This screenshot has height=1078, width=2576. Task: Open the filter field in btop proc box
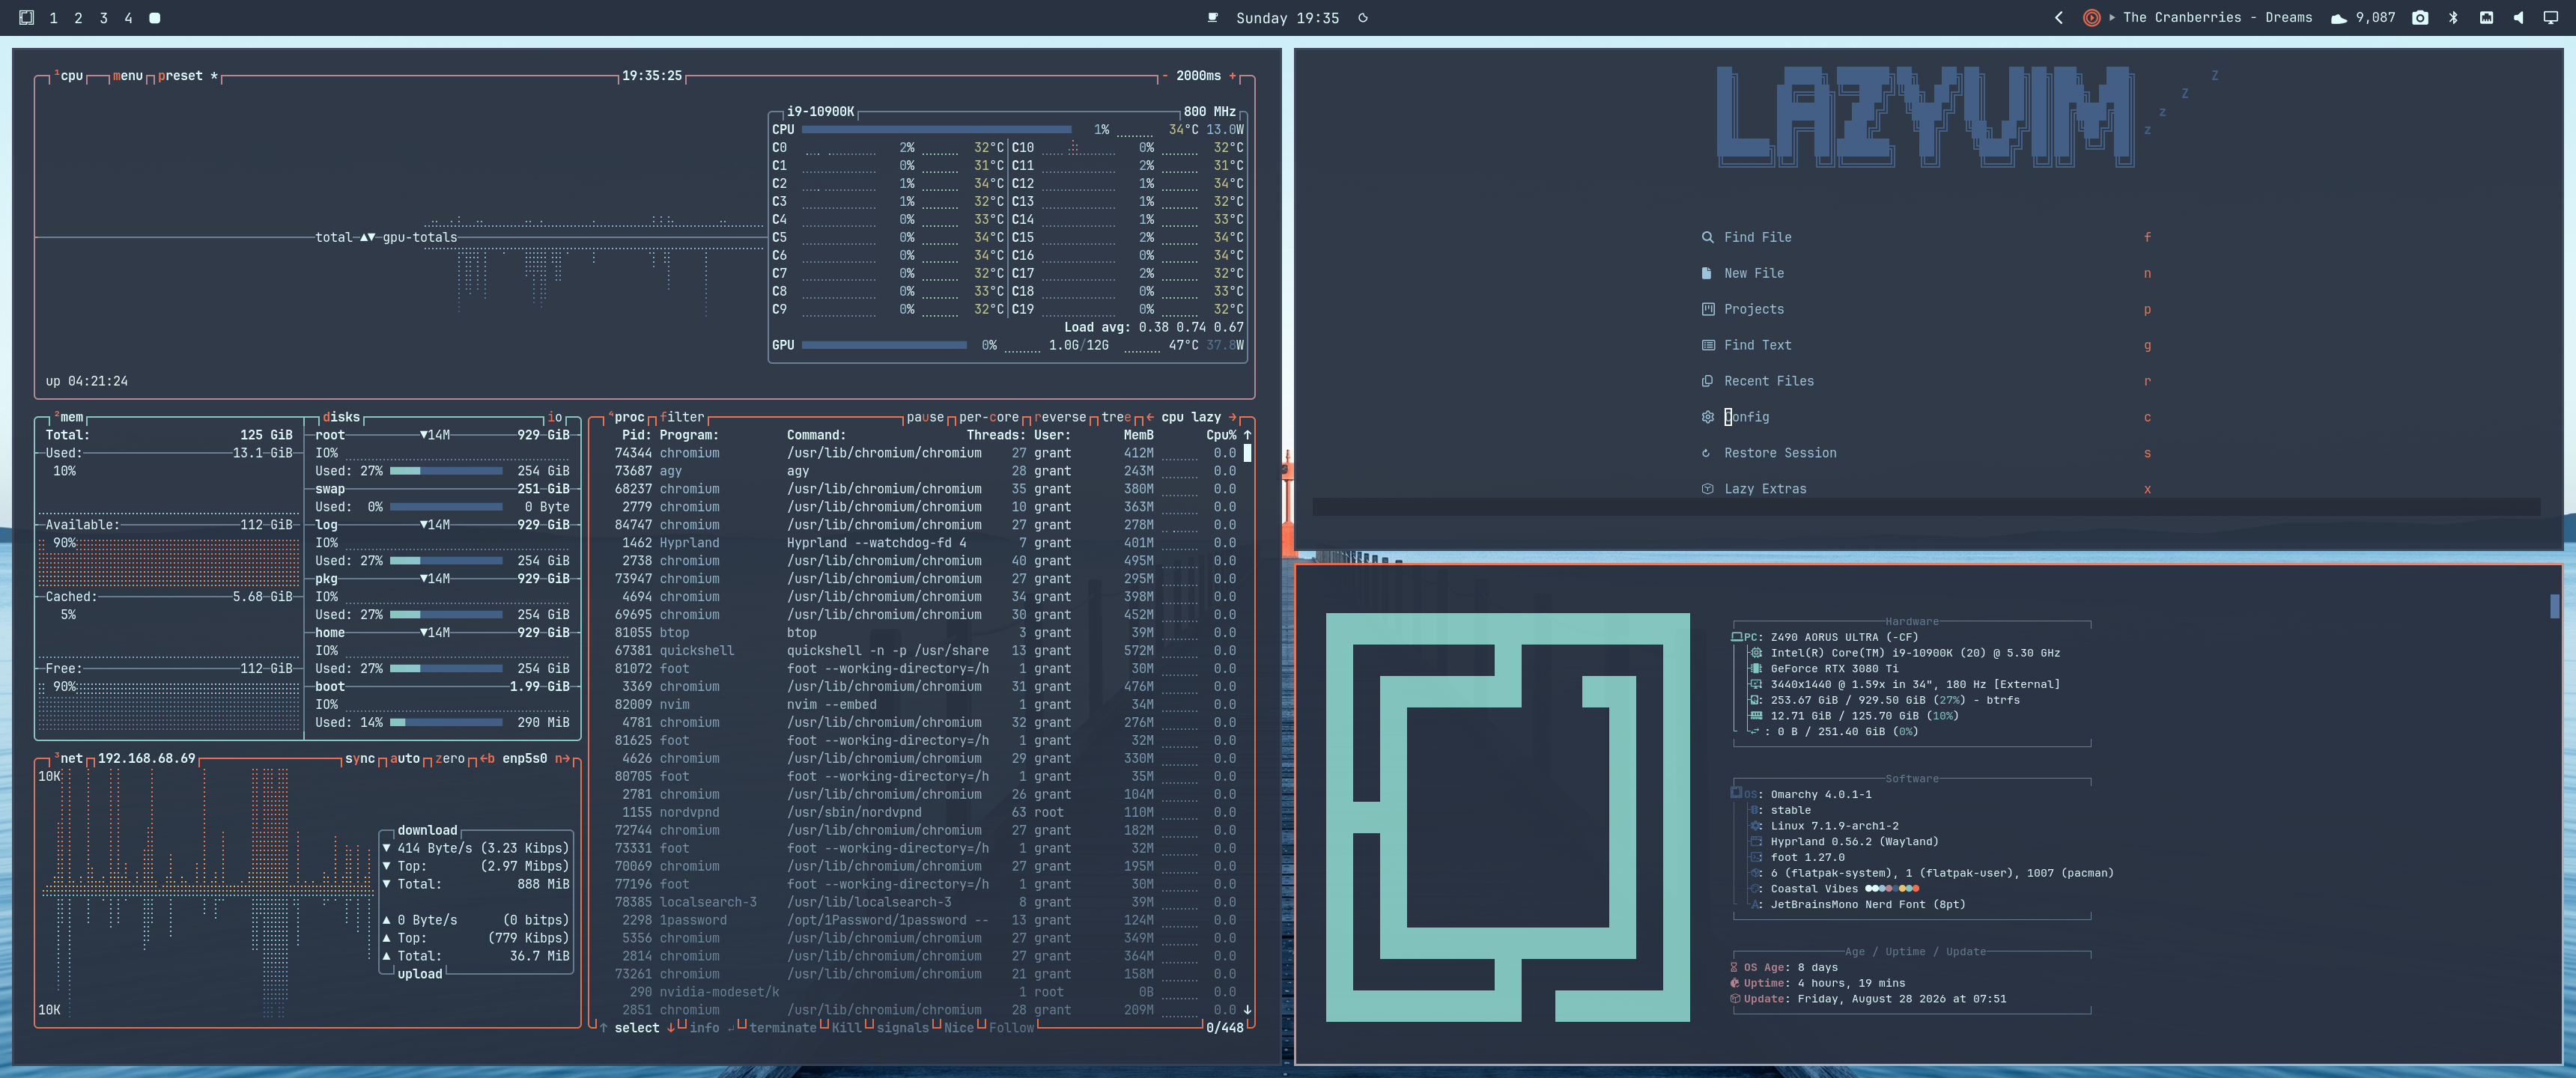pos(682,417)
